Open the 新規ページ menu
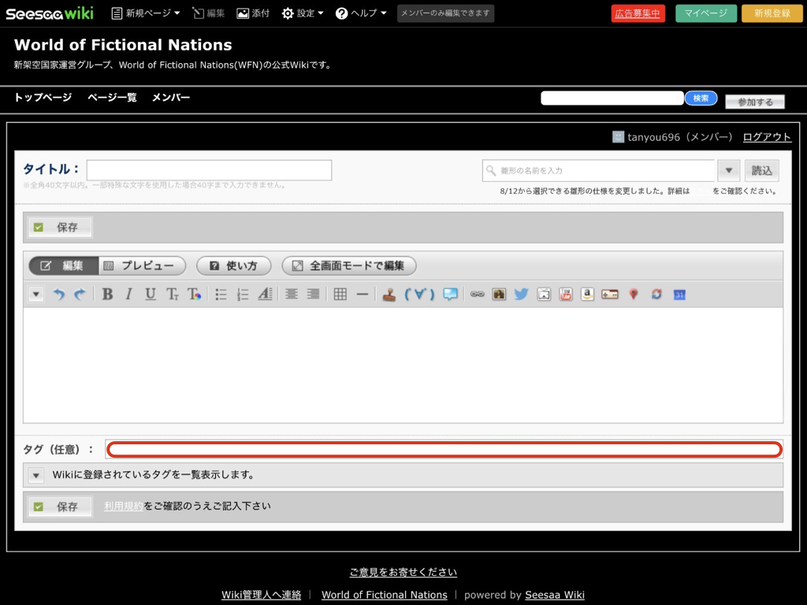This screenshot has width=807, height=605. [x=146, y=13]
